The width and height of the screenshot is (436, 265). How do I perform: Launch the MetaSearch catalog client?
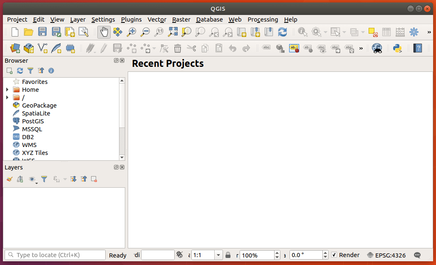point(377,48)
